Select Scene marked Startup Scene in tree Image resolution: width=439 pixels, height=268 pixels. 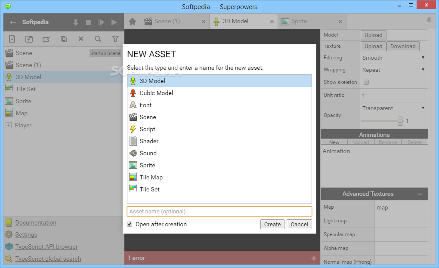(x=63, y=53)
